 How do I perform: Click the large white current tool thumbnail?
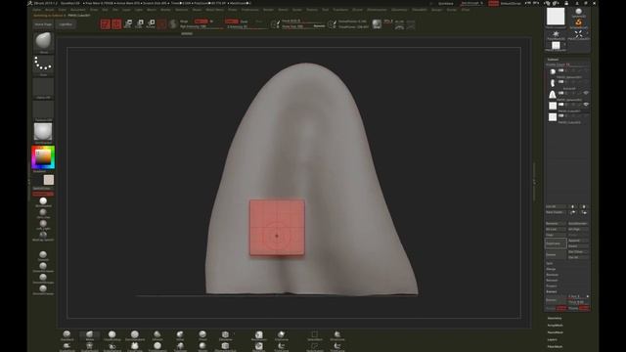click(x=556, y=18)
